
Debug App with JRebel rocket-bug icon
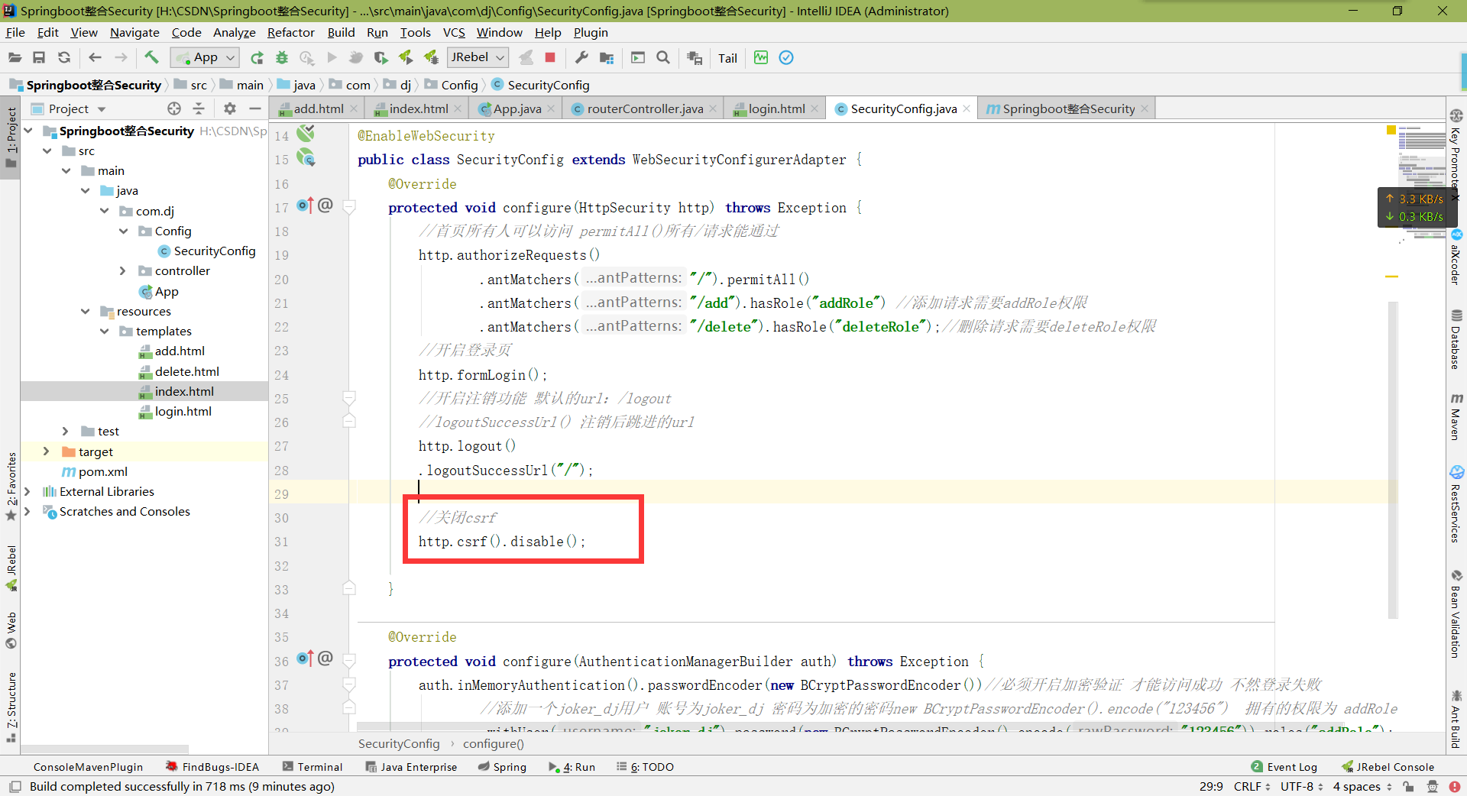431,57
